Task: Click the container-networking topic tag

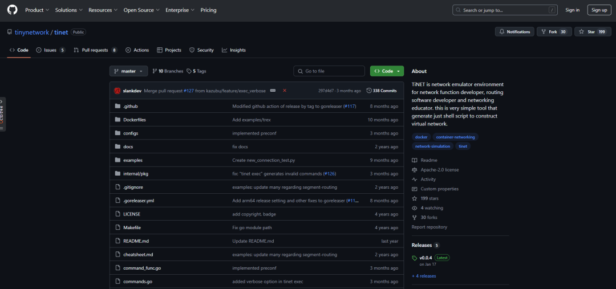Action: coord(455,137)
